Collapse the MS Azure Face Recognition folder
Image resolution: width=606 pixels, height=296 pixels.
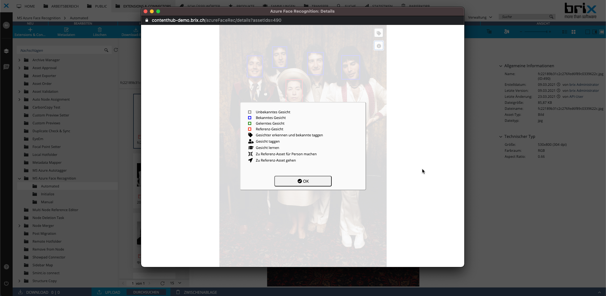click(19, 178)
